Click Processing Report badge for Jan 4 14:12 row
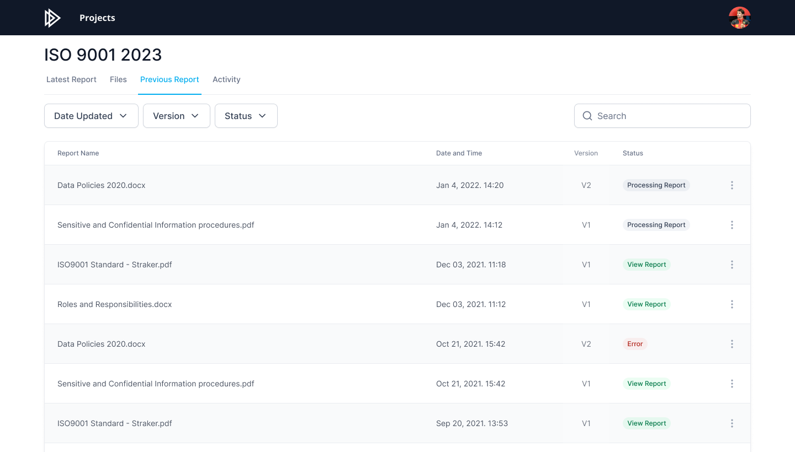Viewport: 795px width, 452px height. pyautogui.click(x=656, y=225)
